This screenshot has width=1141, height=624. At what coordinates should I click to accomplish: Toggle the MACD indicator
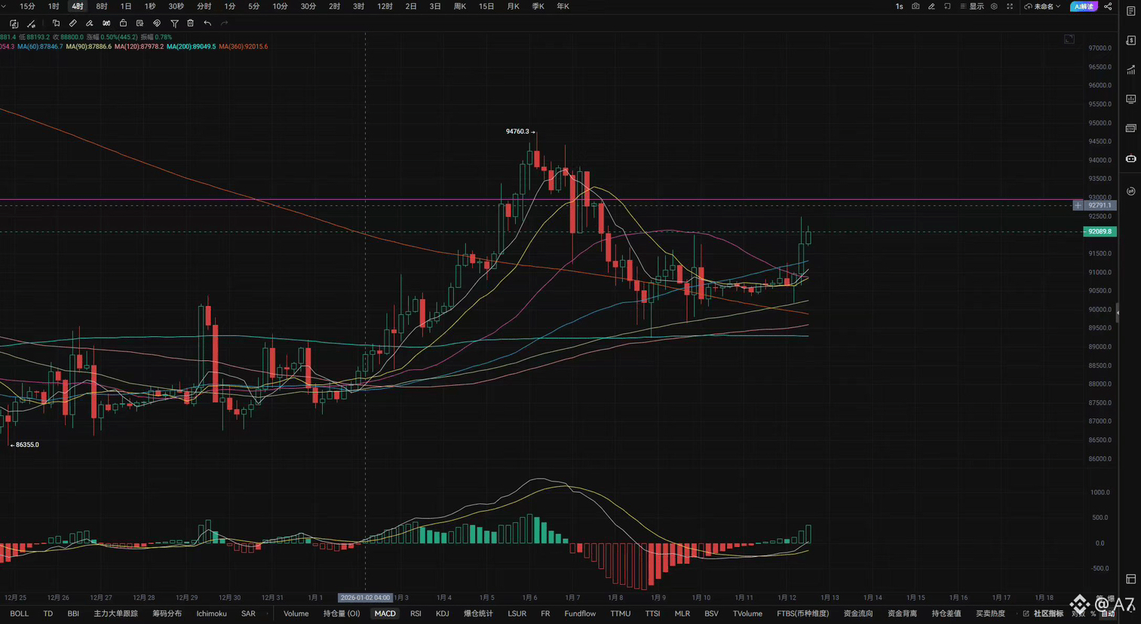click(x=385, y=613)
